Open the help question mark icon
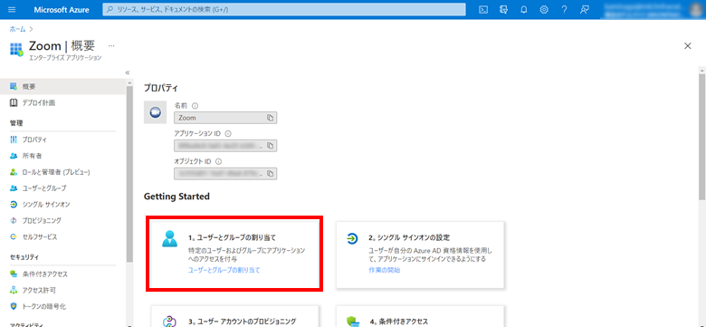706x327 pixels. (x=564, y=9)
